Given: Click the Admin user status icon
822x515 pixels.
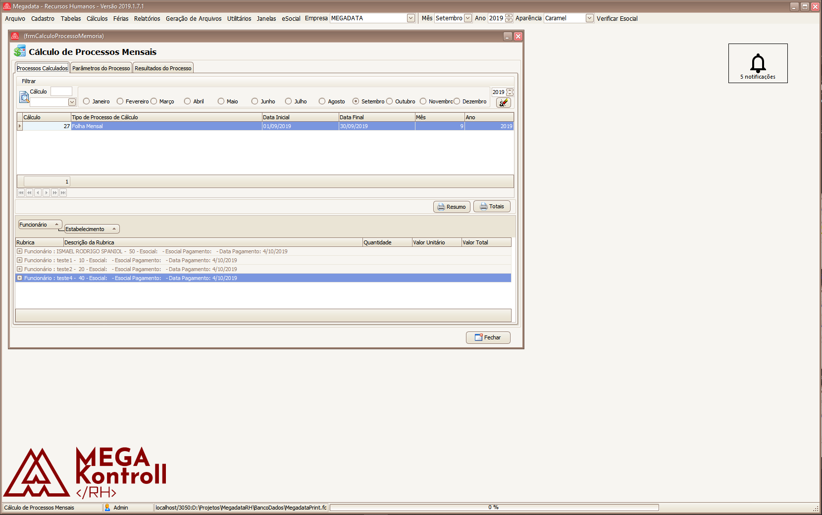Looking at the screenshot, I should pos(107,508).
